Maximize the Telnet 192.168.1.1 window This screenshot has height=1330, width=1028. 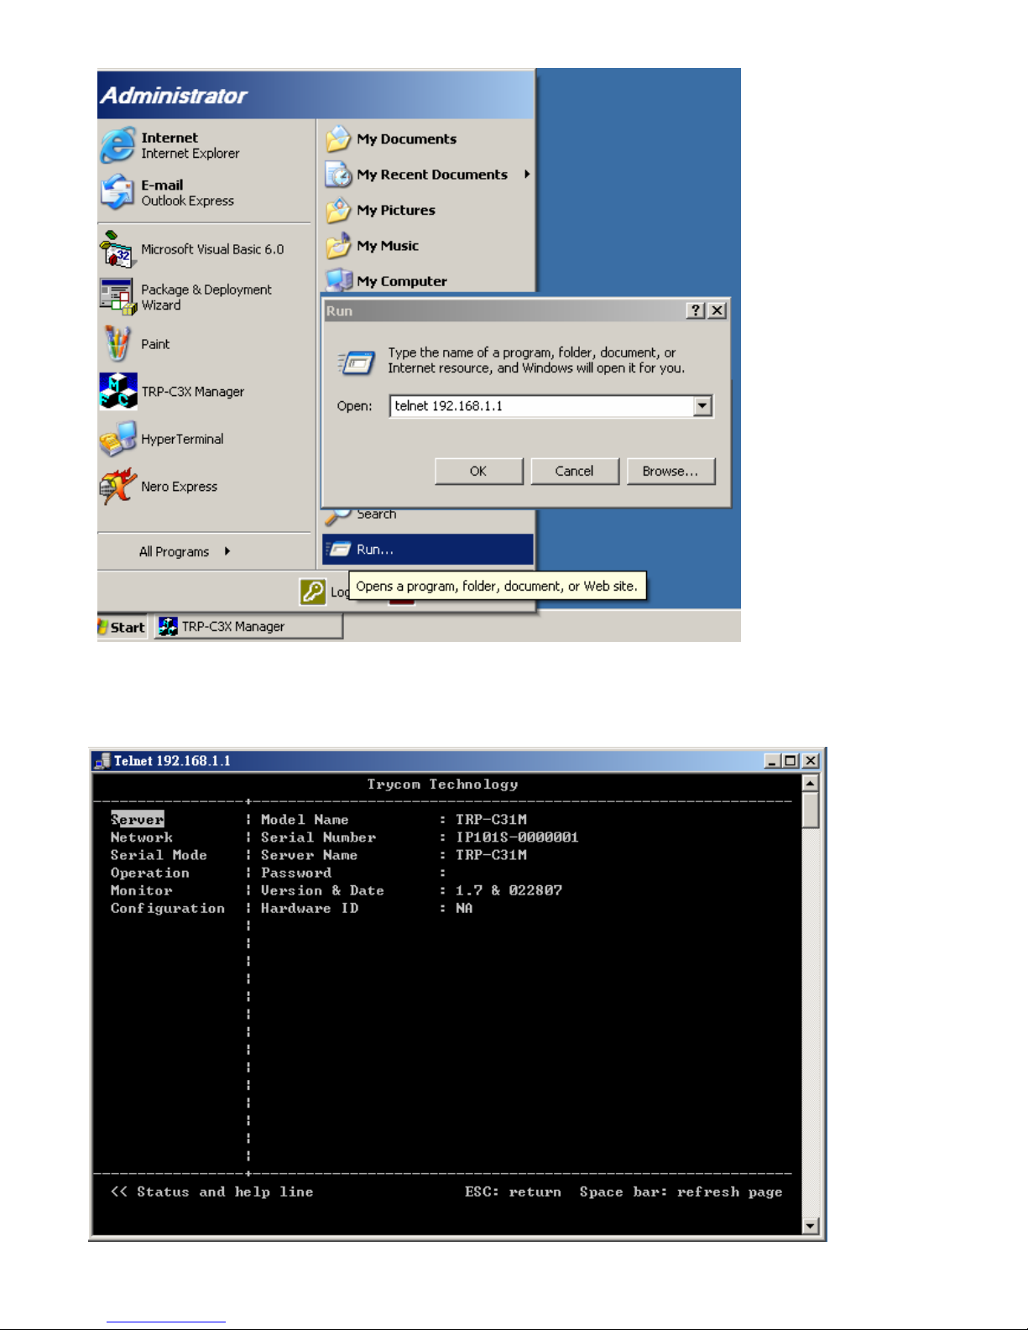click(x=791, y=761)
